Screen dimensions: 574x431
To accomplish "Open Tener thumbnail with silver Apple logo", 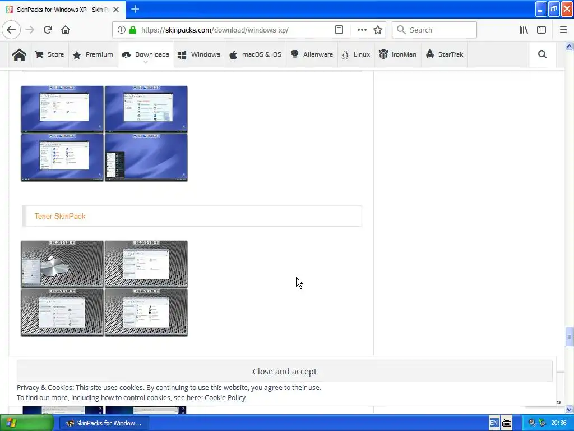I will pyautogui.click(x=62, y=264).
